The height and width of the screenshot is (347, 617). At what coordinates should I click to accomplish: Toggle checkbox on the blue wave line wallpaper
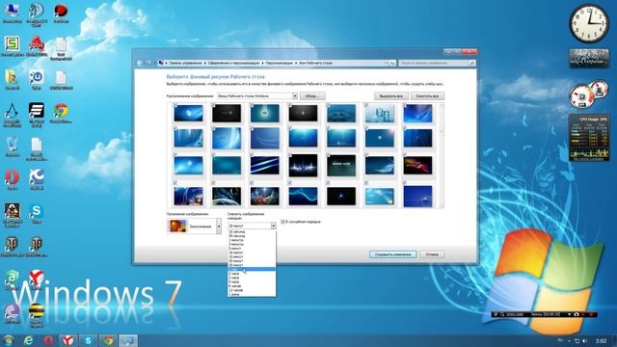point(290,183)
